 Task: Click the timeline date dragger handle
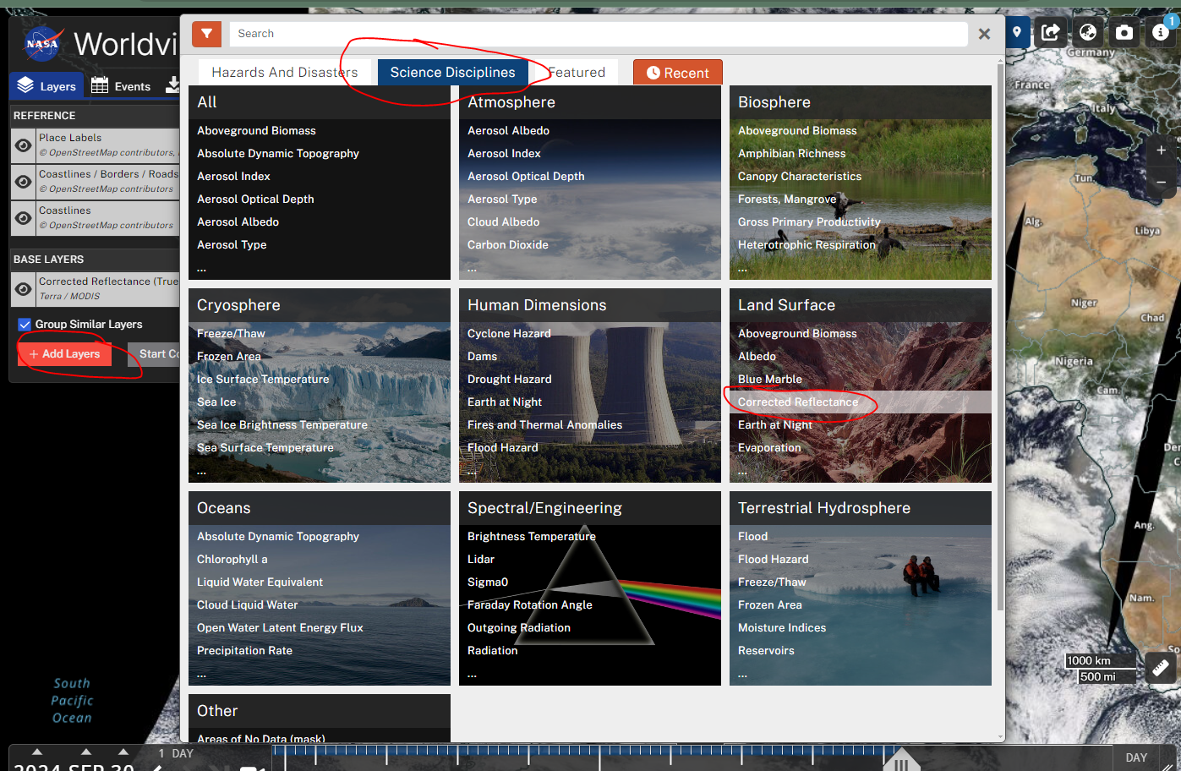point(901,762)
